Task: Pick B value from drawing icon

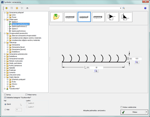Action: pyautogui.click(x=136, y=62)
